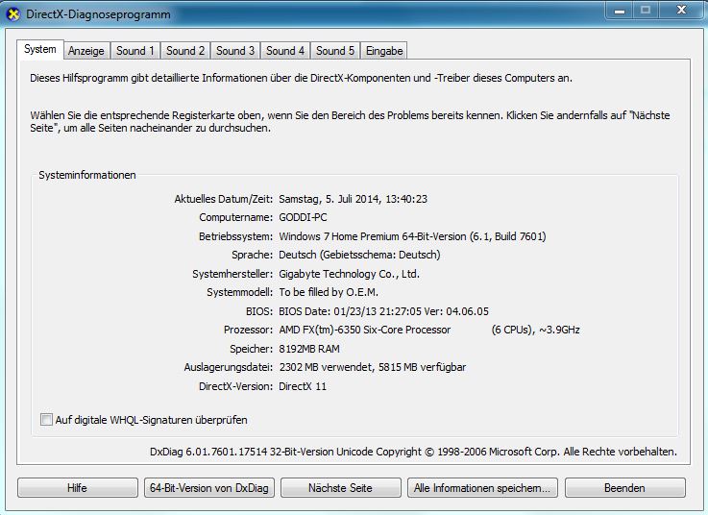Click the Systemhersteller label
The height and width of the screenshot is (515, 708).
[232, 274]
